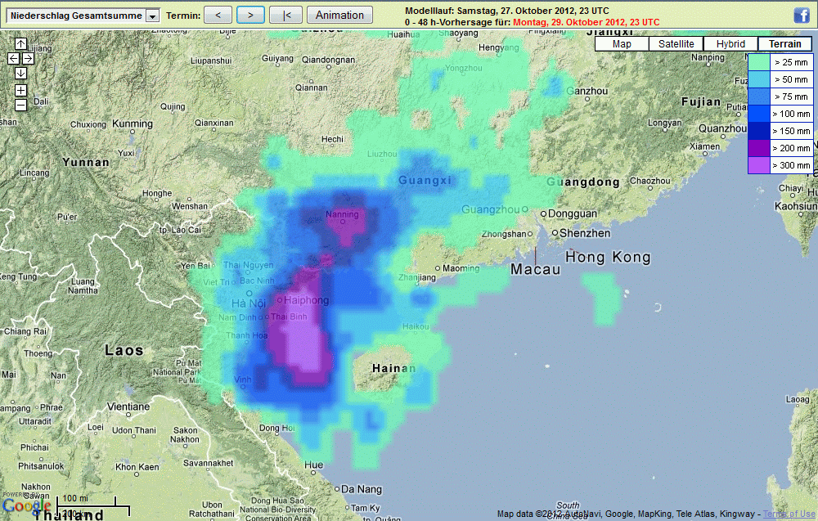Click the > 100 mm legend color swatch

pyautogui.click(x=759, y=114)
